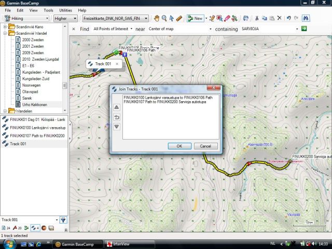The image size is (332, 249).
Task: Activate the zoom magnifier tool
Action: click(x=164, y=18)
